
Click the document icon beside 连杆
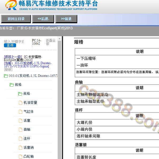(x=21, y=138)
